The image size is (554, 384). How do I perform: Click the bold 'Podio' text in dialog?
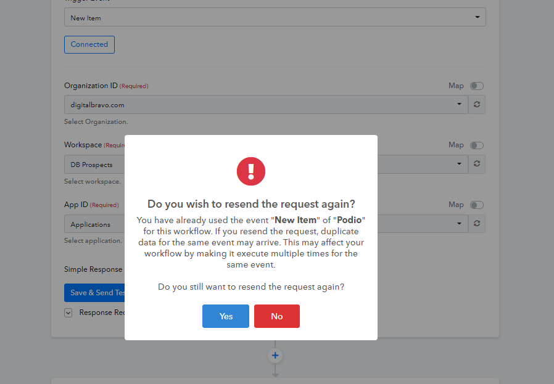(x=349, y=220)
